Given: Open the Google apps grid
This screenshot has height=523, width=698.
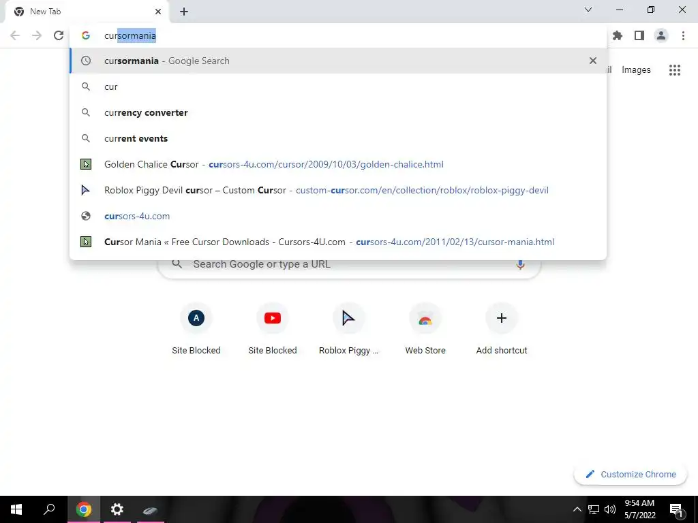Looking at the screenshot, I should tap(674, 70).
